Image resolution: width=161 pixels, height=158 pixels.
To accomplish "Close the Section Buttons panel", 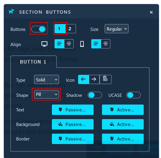I will pyautogui.click(x=151, y=12).
